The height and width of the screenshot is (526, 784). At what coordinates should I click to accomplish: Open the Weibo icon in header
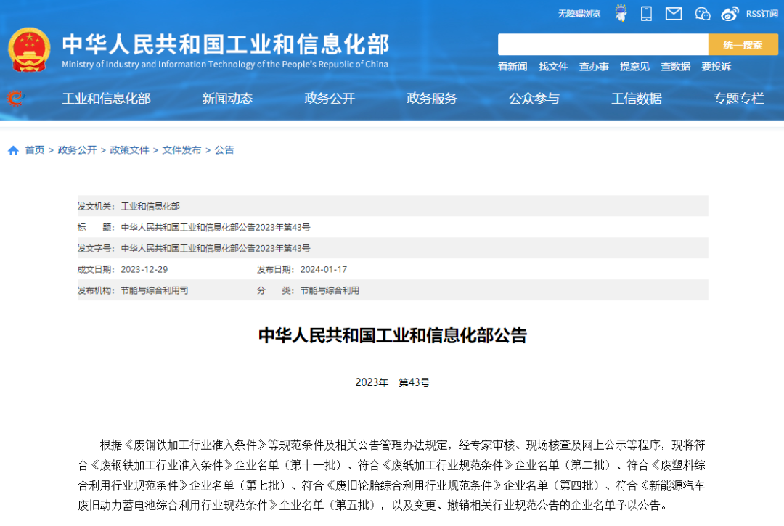tap(730, 14)
